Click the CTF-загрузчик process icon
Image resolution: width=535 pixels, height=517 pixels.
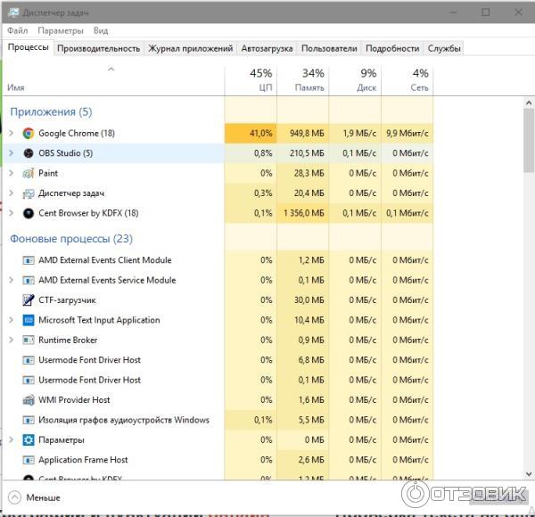29,300
